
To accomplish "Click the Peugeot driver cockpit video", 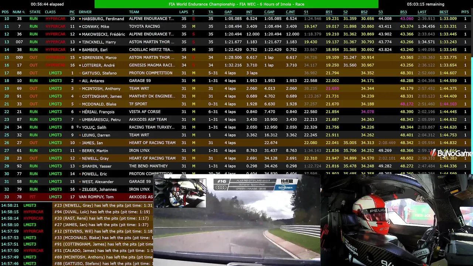I will (397, 220).
